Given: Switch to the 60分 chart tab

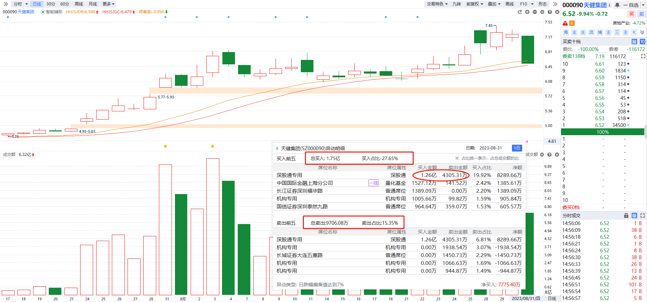Looking at the screenshot, I should pos(65,4).
